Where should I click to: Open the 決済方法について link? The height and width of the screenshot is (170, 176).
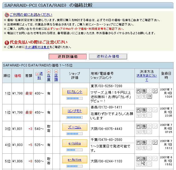pos(147,78)
